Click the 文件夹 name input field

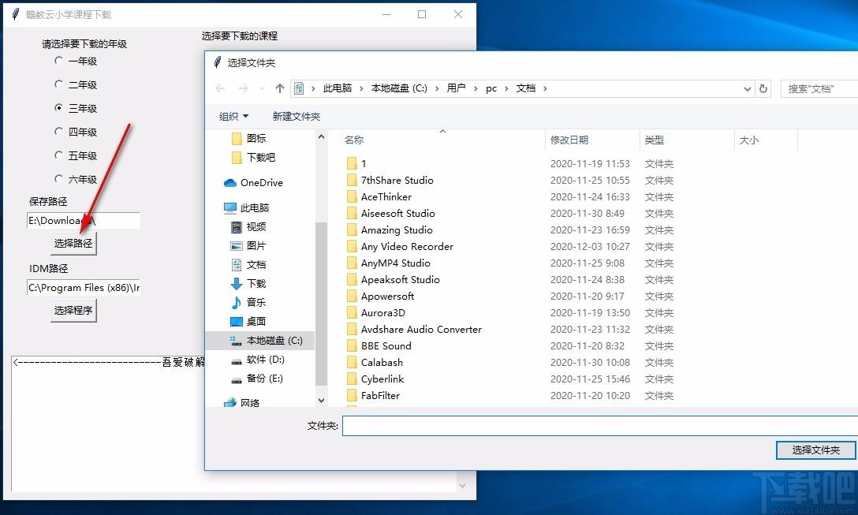click(x=599, y=426)
